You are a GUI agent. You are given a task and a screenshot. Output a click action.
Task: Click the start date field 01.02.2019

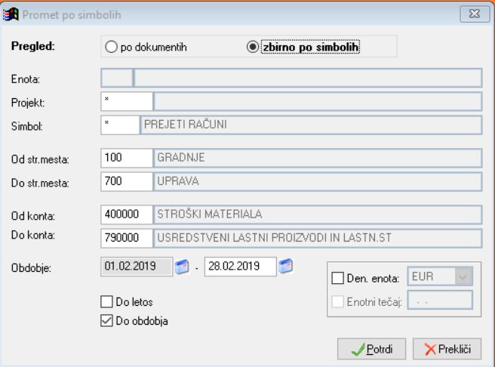point(137,267)
